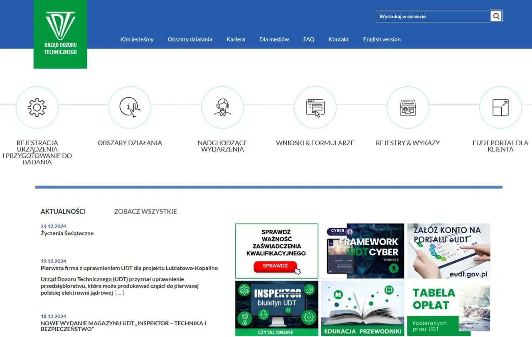Click CZYTAJ ONLINE on the Inspektor banner
532x337 pixels.
(276, 332)
